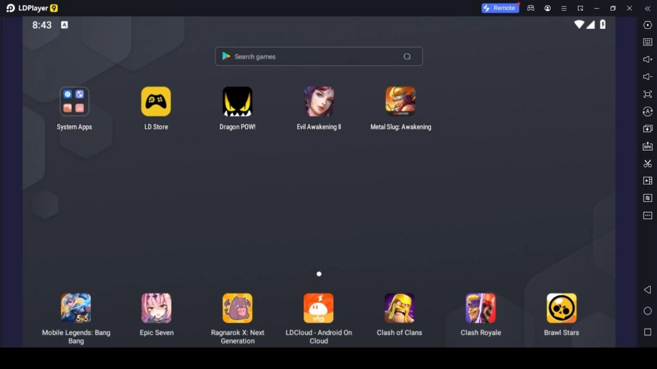Click the battery status icon
Image resolution: width=657 pixels, height=369 pixels.
point(602,24)
